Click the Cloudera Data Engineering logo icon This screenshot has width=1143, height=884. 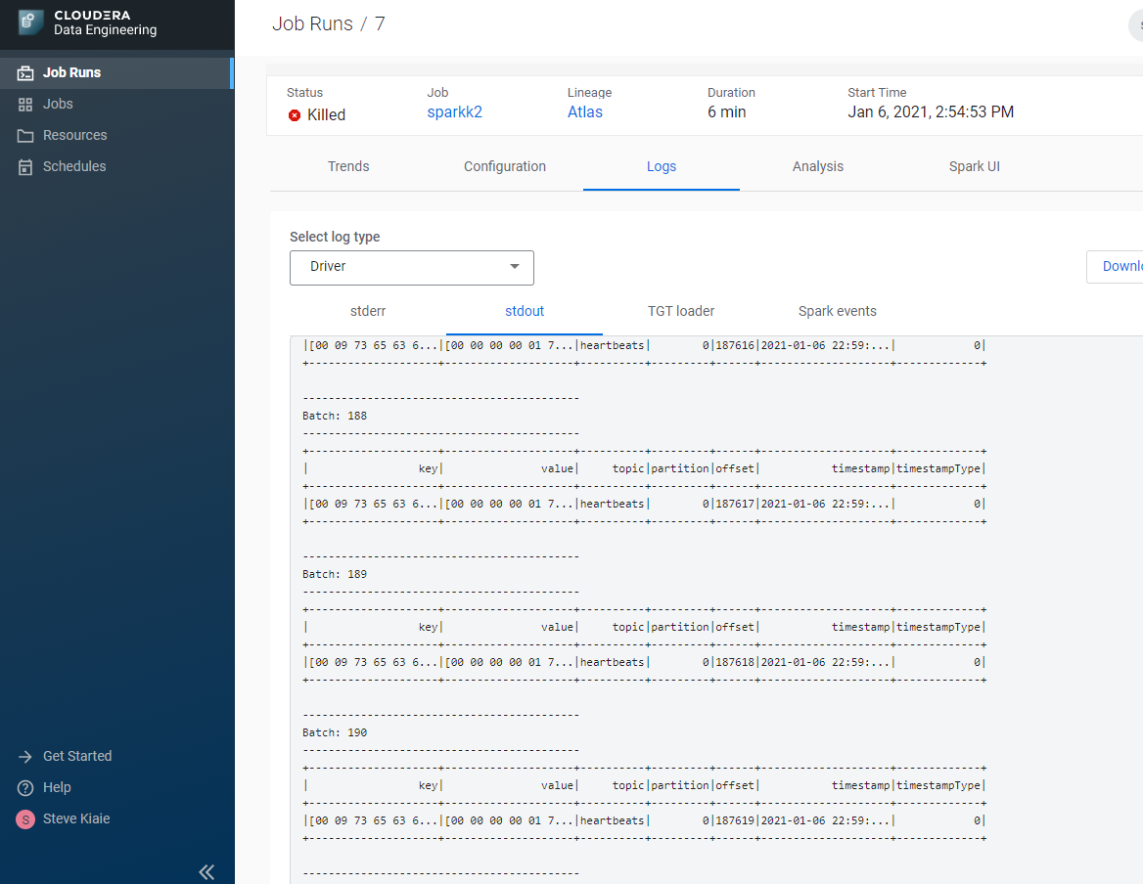(x=31, y=22)
